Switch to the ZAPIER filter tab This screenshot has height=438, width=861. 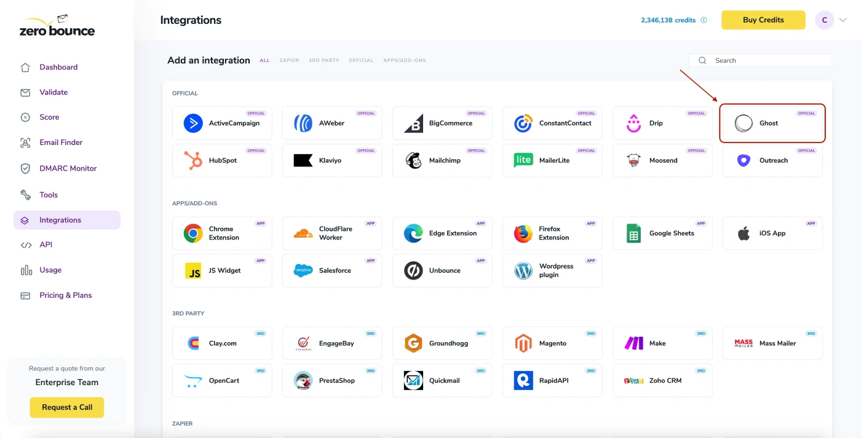(289, 60)
